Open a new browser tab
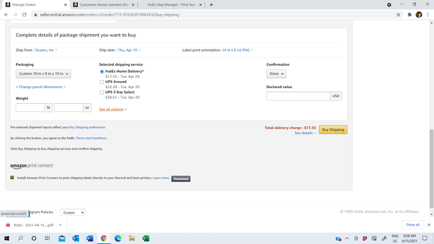 (x=211, y=4)
